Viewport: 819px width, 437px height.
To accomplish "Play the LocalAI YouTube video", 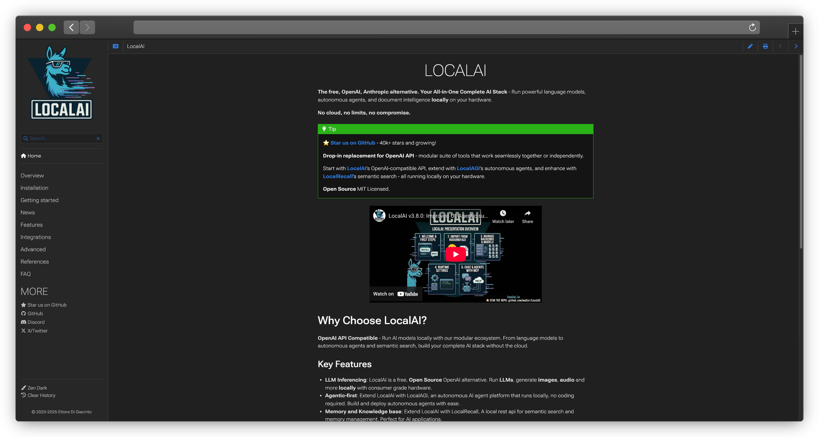I will 455,254.
